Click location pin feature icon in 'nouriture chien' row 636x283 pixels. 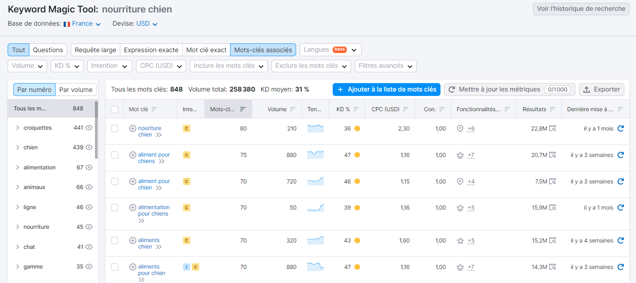[x=460, y=128]
